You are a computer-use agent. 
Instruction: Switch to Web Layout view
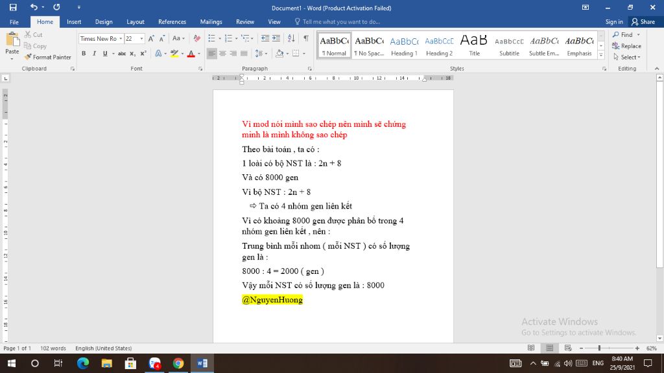568,348
